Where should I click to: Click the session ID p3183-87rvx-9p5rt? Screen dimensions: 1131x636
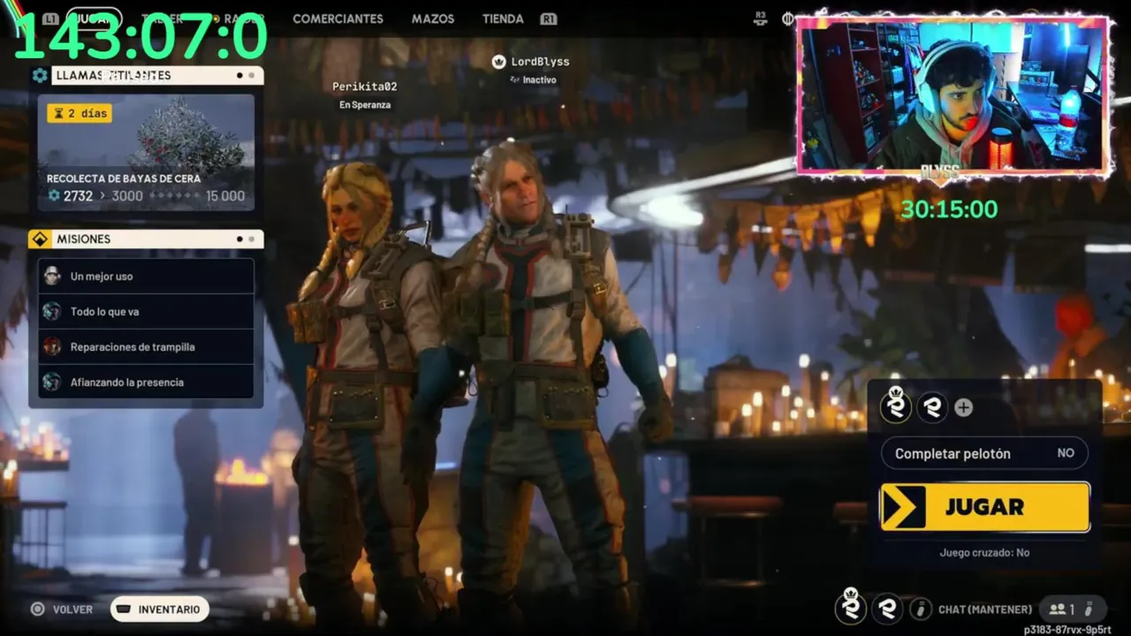point(1067,629)
